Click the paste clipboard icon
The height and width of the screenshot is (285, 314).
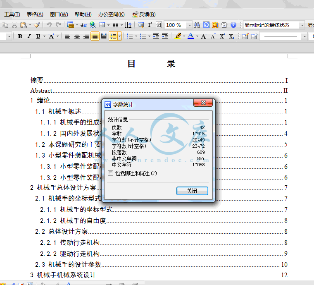[x=24, y=25]
